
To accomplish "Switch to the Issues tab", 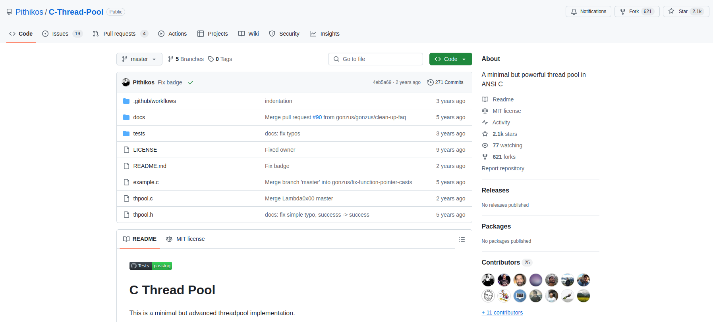I will (x=61, y=34).
